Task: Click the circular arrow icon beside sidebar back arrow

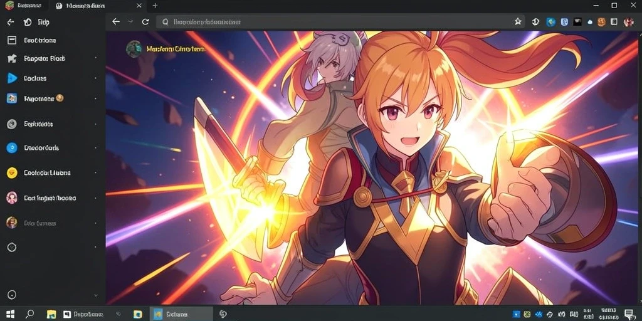Action: (x=28, y=22)
